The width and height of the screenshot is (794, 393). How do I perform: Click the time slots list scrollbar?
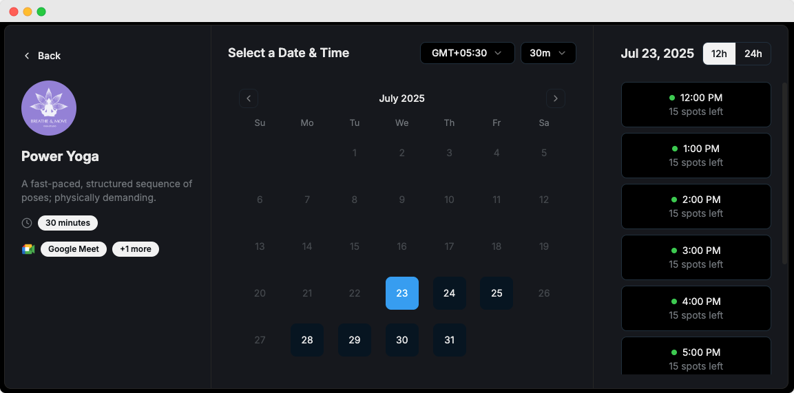(785, 172)
